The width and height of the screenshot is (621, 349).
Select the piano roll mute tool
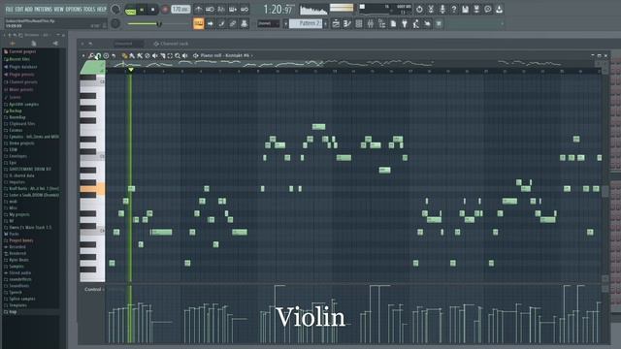(155, 56)
